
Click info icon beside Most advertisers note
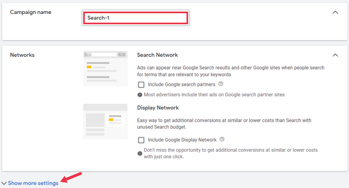[140, 95]
